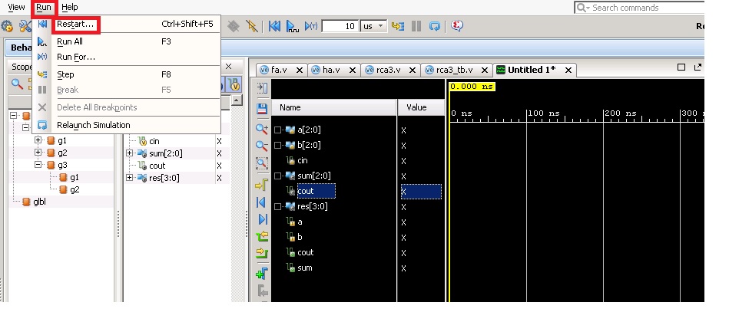
Task: Click the toolbar Run All icon
Action: pos(293,26)
